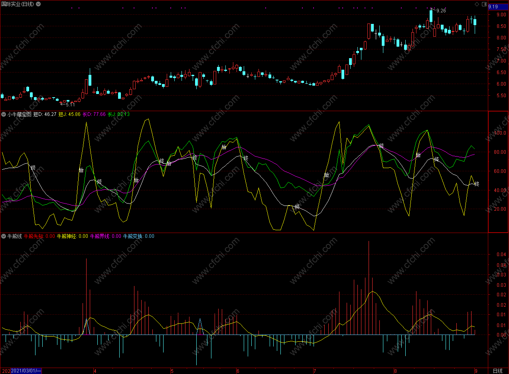Click month 8 marker on time axis
509x374 pixels.
click(395, 371)
